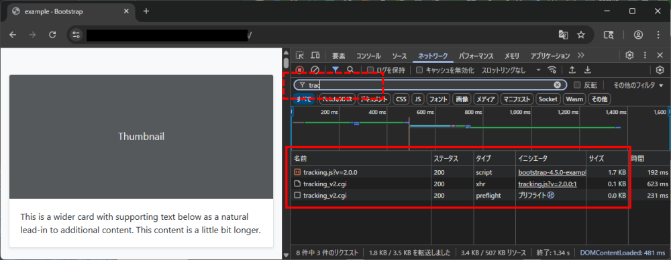The image size is (671, 260).
Task: Export HAR file with download icon
Action: click(588, 70)
